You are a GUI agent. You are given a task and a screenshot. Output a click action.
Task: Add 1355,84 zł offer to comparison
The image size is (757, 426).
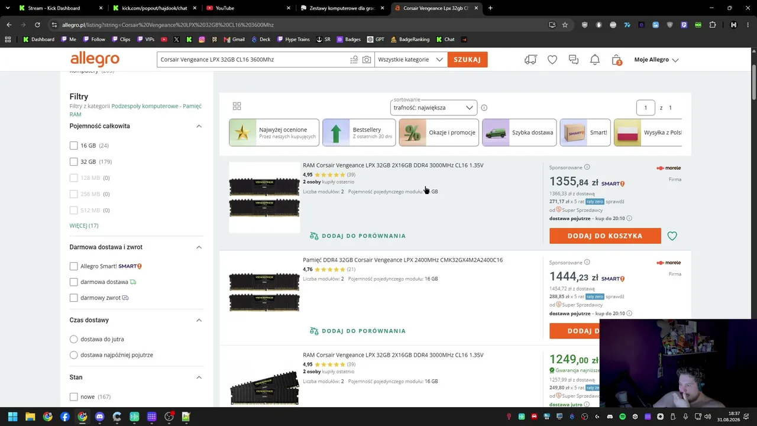click(358, 236)
